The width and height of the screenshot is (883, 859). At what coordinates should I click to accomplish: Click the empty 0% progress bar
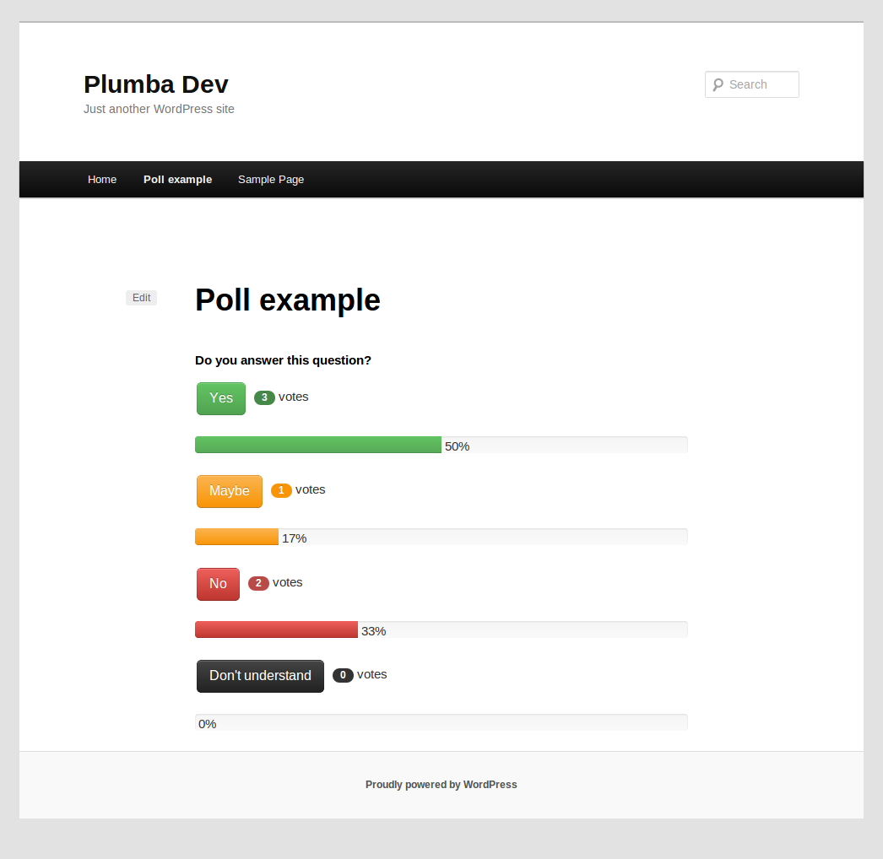[441, 722]
